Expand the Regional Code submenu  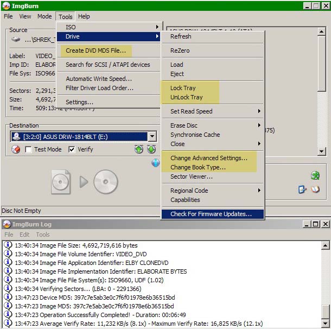[213, 190]
